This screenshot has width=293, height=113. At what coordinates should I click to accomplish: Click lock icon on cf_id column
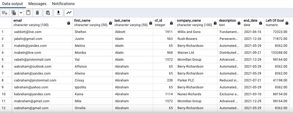(171, 23)
